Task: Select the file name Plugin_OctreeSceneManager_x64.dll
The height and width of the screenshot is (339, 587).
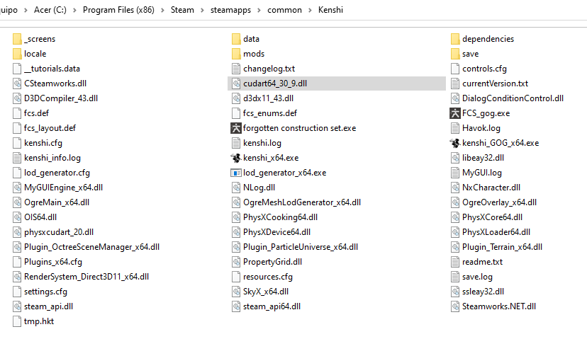Action: click(92, 247)
